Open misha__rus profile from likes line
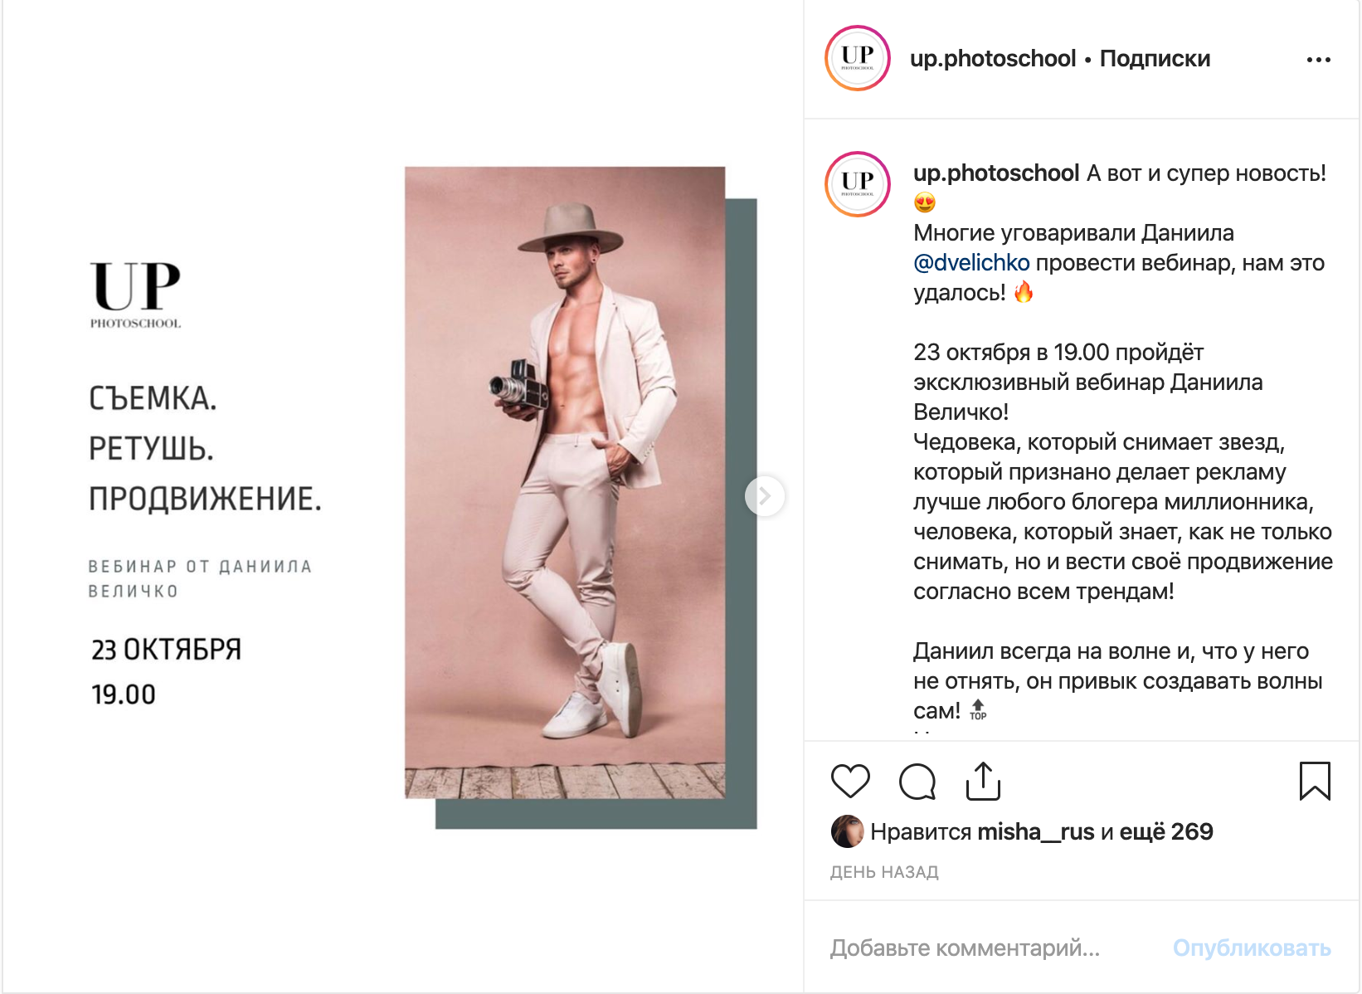Screen dimensions: 1362x994 (1035, 831)
